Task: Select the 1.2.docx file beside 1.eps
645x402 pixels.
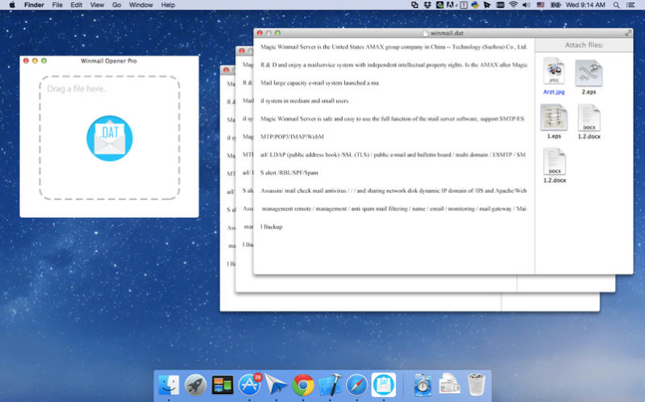Action: pyautogui.click(x=589, y=118)
